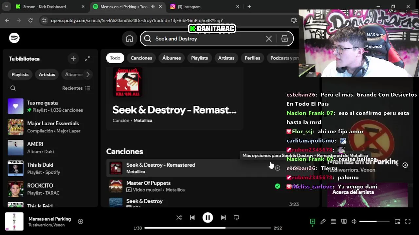Toggle the Álbumes library filter
Screen dimensions: 419x235
coord(73,74)
